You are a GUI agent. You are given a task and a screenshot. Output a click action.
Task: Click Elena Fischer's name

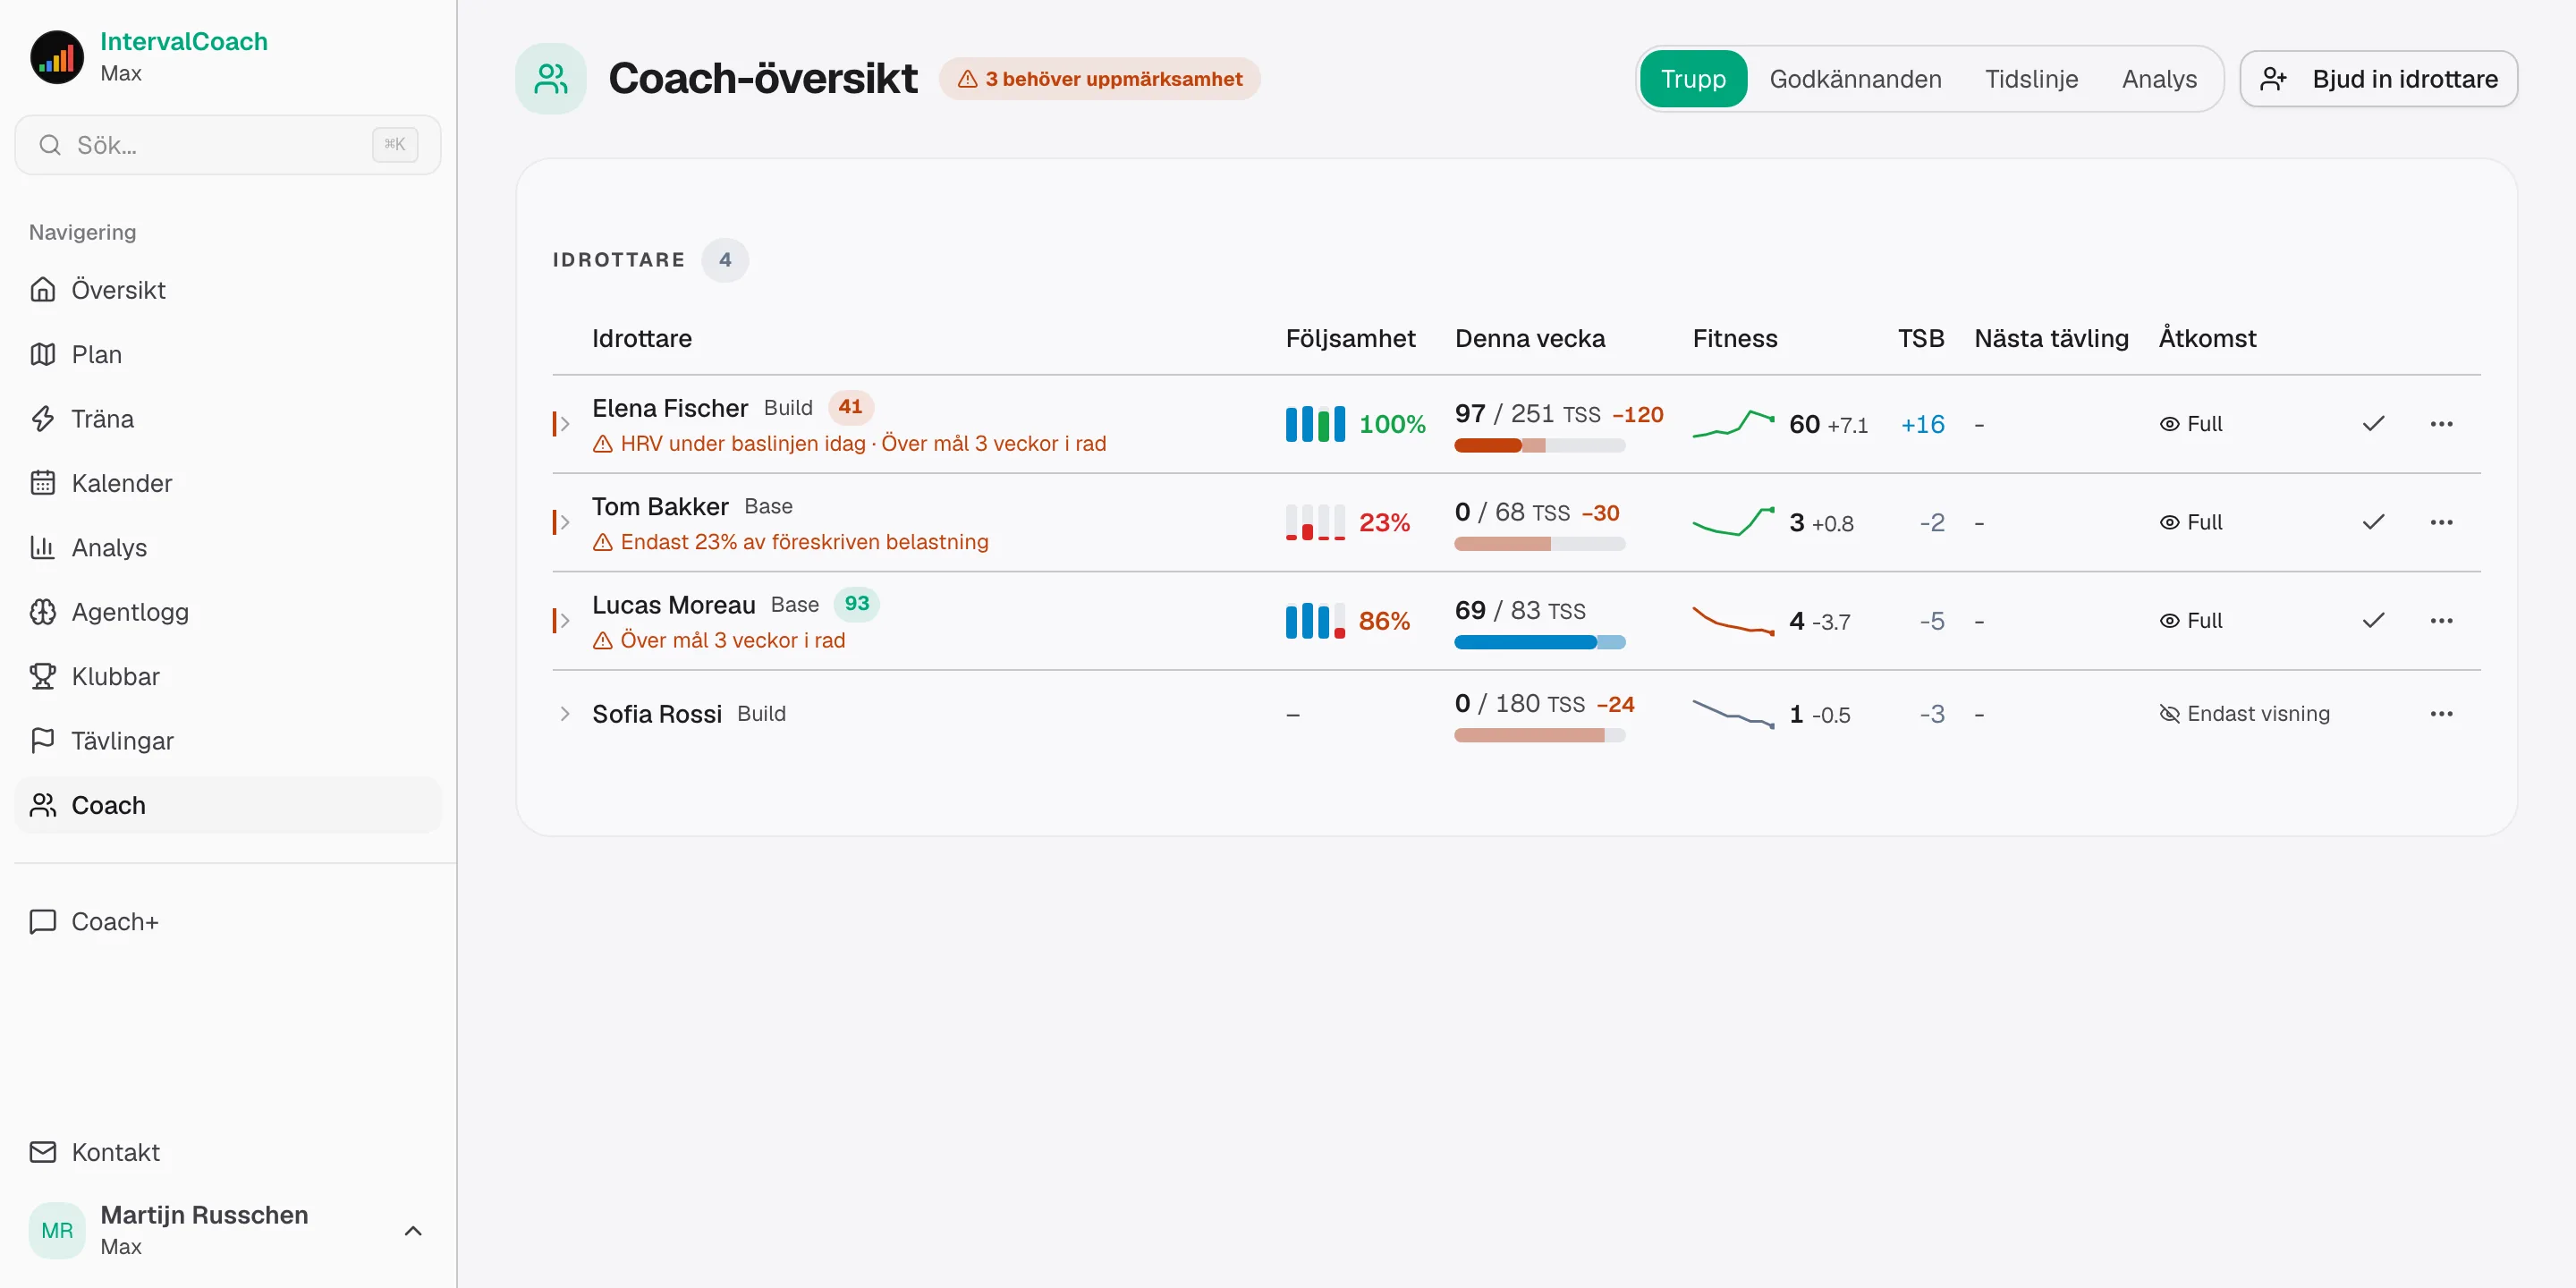point(669,408)
